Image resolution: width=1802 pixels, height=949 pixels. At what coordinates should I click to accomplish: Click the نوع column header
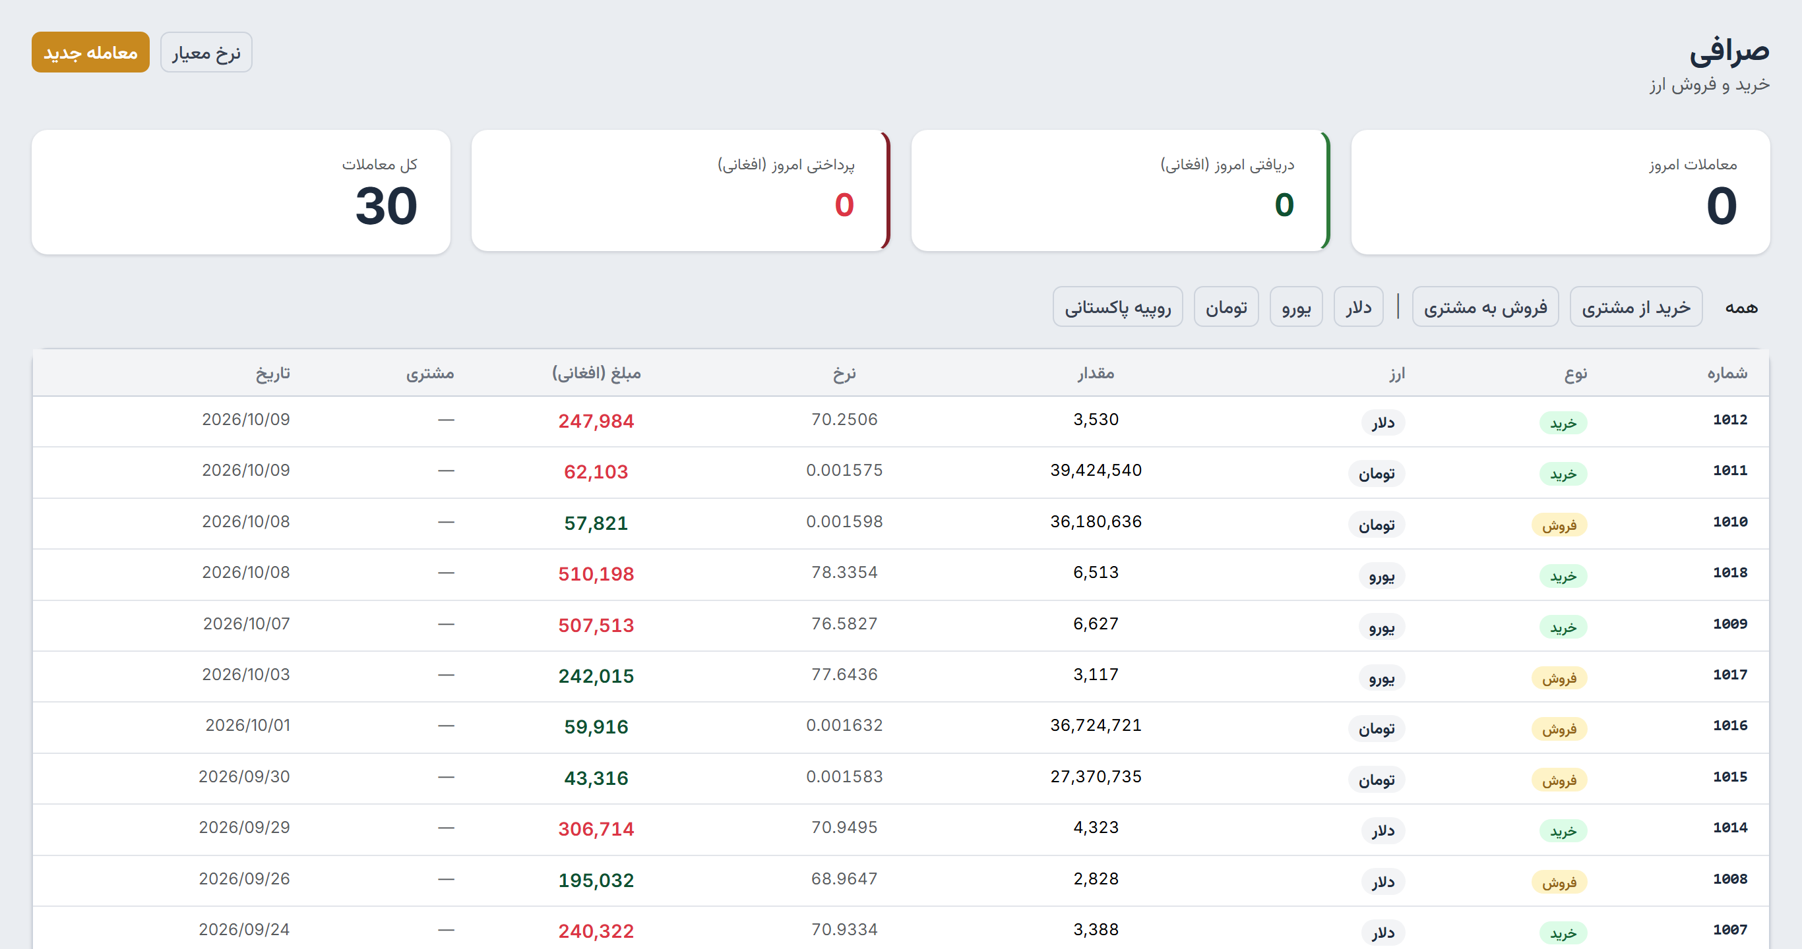point(1575,373)
